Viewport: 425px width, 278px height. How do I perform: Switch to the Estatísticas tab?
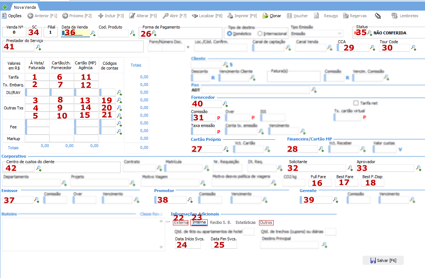[x=245, y=222]
